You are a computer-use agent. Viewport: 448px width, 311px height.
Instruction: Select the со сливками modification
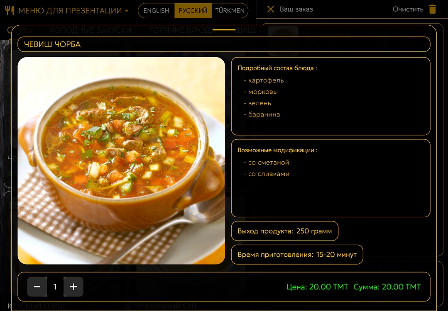pyautogui.click(x=266, y=174)
